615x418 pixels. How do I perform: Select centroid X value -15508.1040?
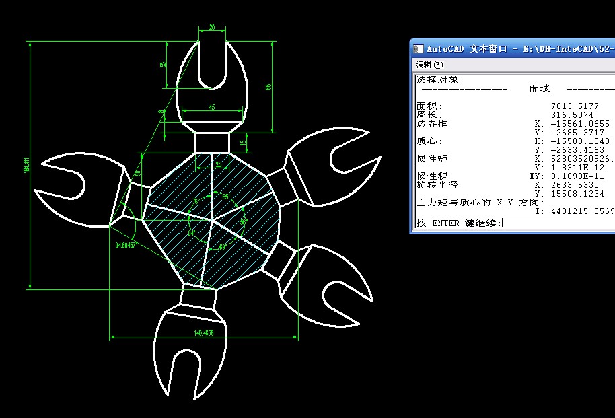point(580,141)
